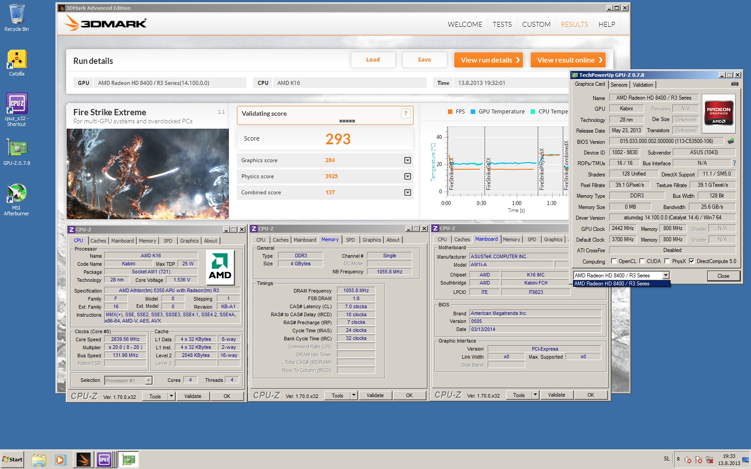Open Windows Explorer from the taskbar
Screen dimensions: 751x469
pyautogui.click(x=39, y=460)
